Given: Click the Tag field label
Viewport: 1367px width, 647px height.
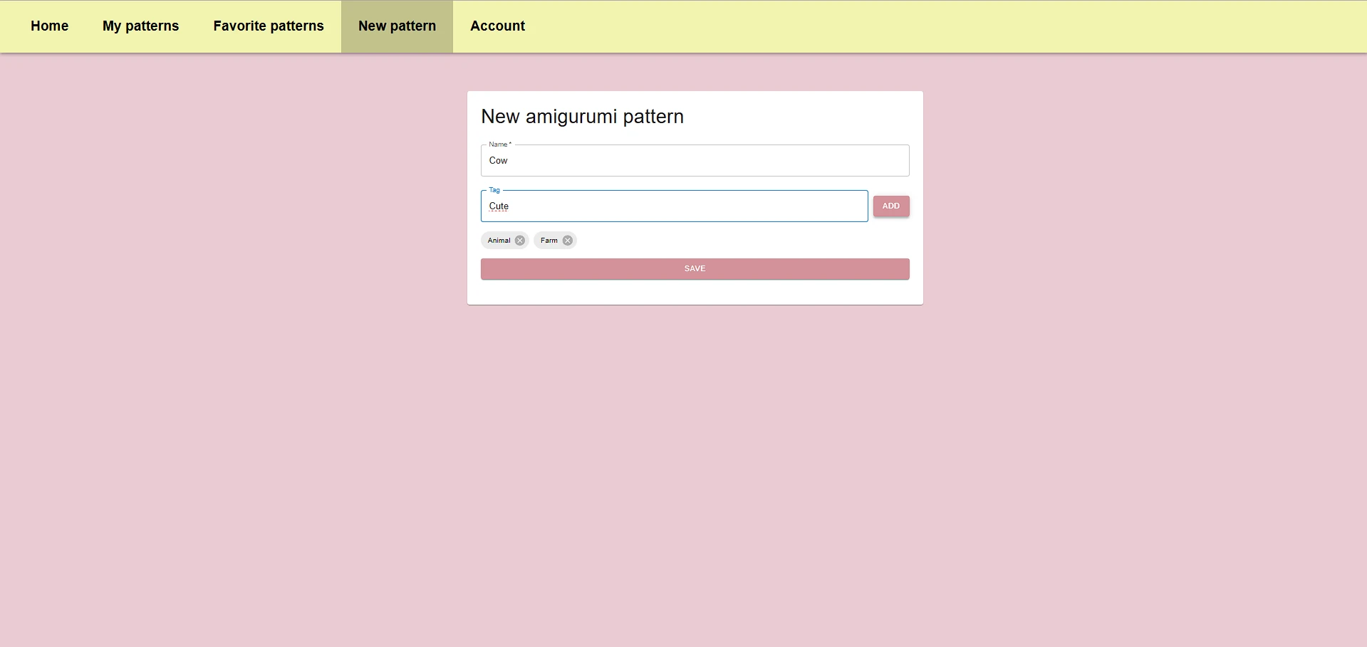Looking at the screenshot, I should [494, 190].
